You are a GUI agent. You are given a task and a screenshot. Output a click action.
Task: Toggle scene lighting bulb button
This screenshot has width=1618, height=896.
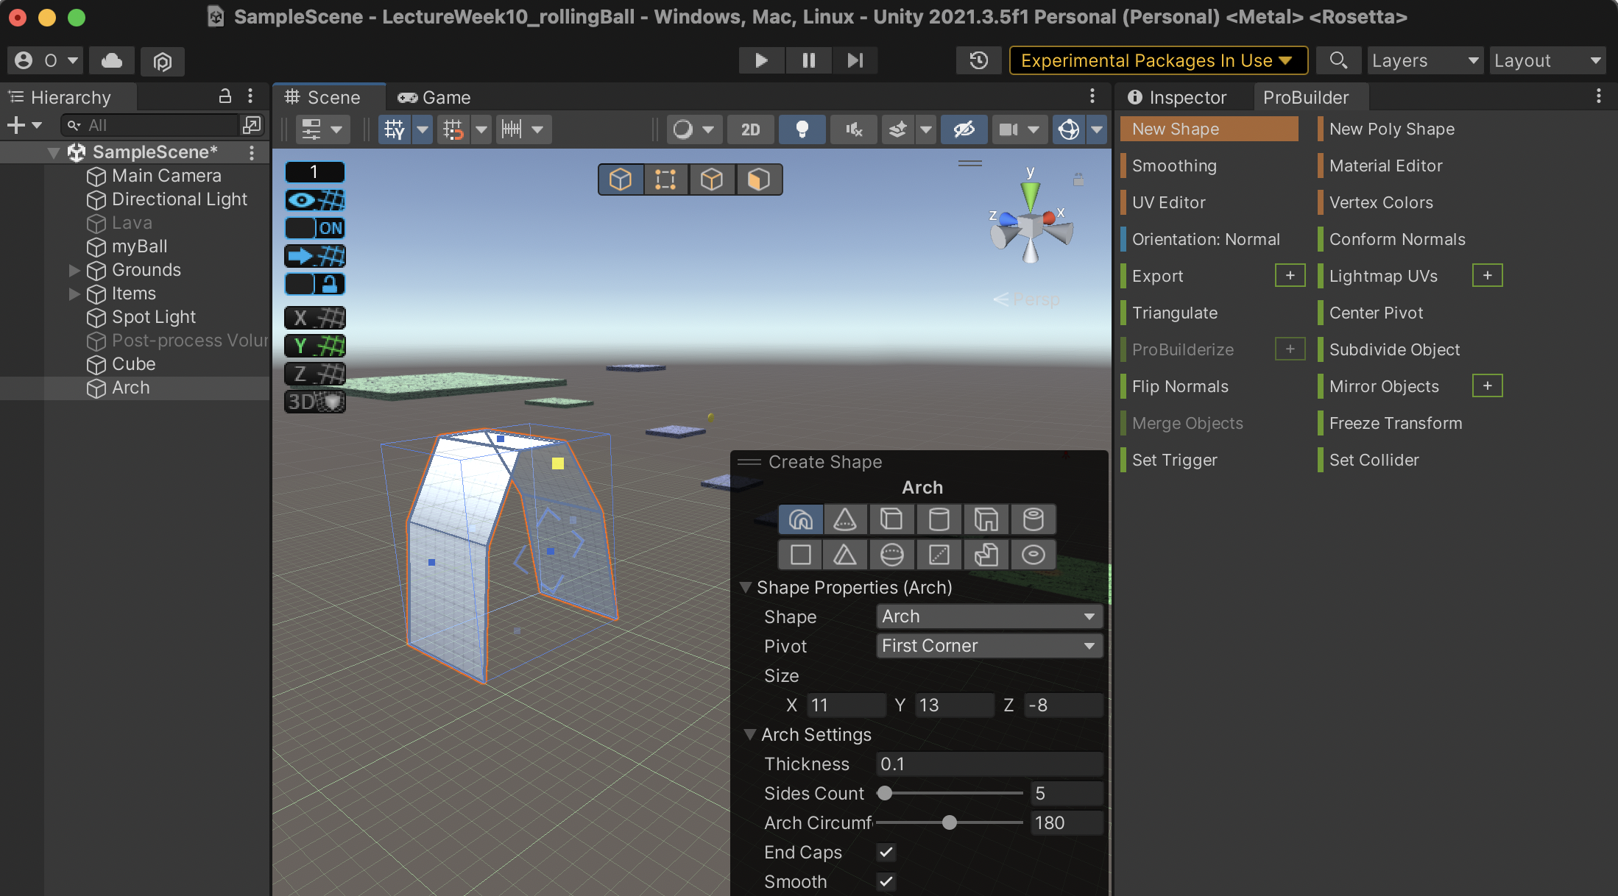(802, 129)
